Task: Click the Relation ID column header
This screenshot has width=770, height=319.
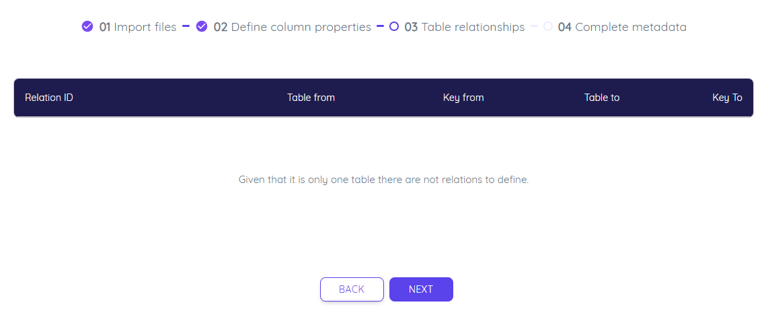Action: tap(49, 98)
